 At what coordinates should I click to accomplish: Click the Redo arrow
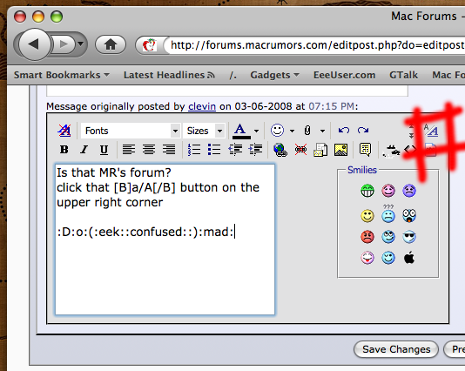point(363,130)
